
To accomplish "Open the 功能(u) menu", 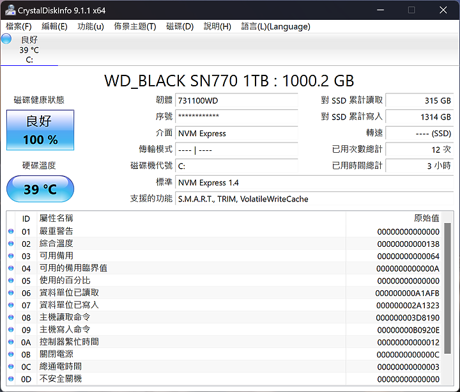I will [x=91, y=27].
